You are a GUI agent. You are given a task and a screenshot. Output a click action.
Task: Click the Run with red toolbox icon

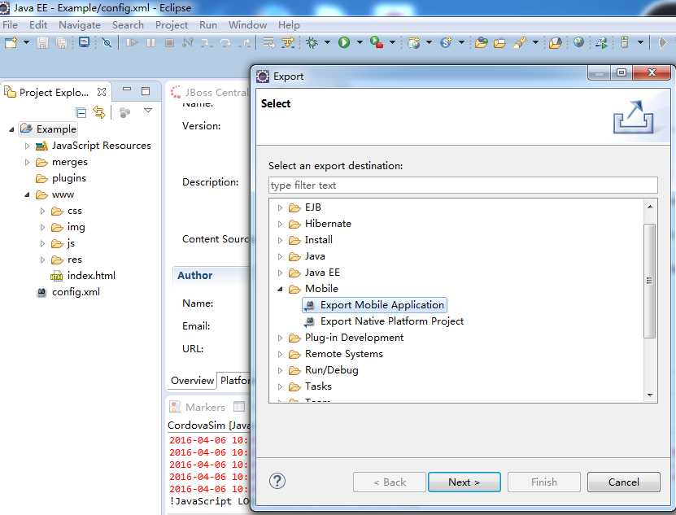coord(377,42)
